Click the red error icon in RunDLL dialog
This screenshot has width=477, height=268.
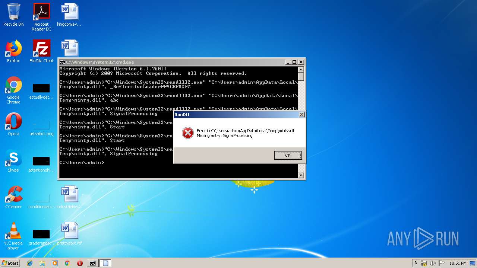(x=188, y=133)
